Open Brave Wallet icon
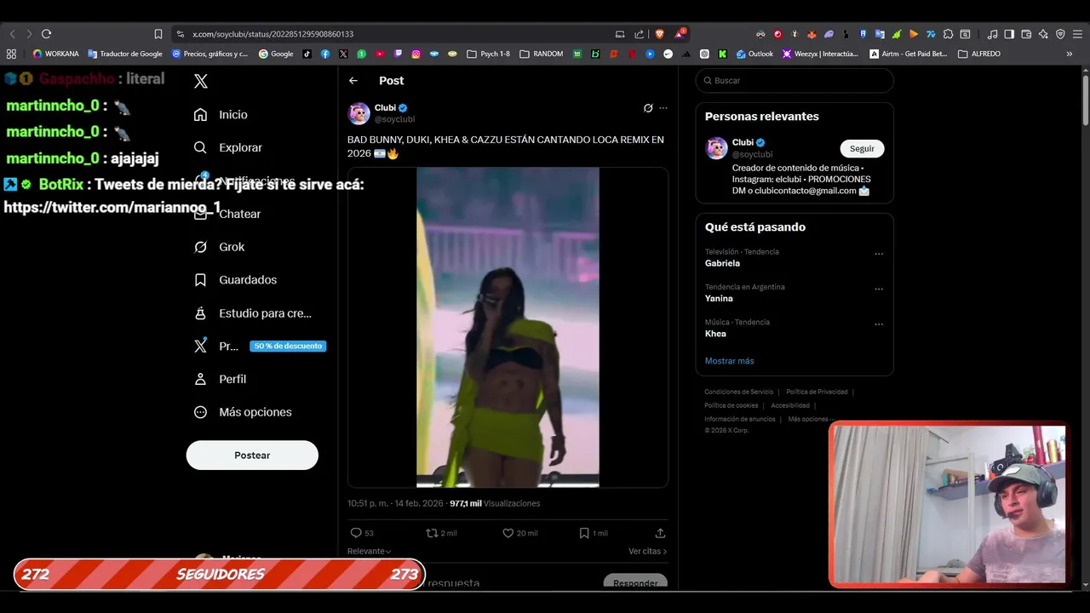Image resolution: width=1090 pixels, height=613 pixels. [1026, 34]
